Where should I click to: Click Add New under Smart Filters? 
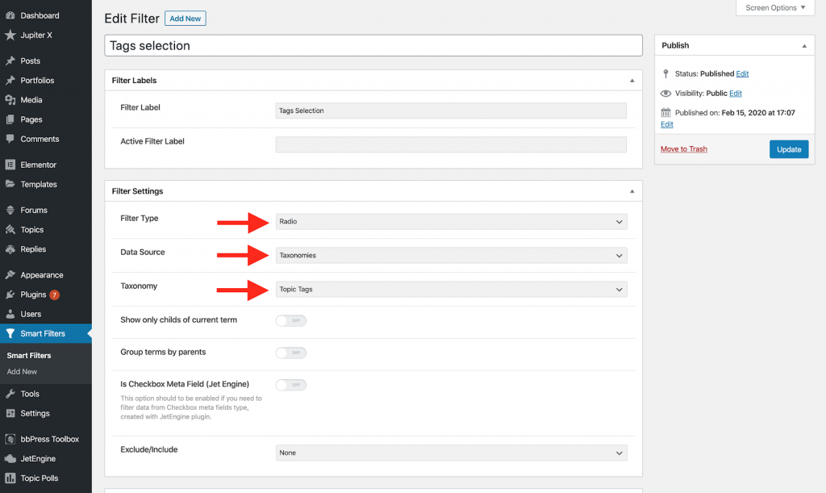[22, 371]
